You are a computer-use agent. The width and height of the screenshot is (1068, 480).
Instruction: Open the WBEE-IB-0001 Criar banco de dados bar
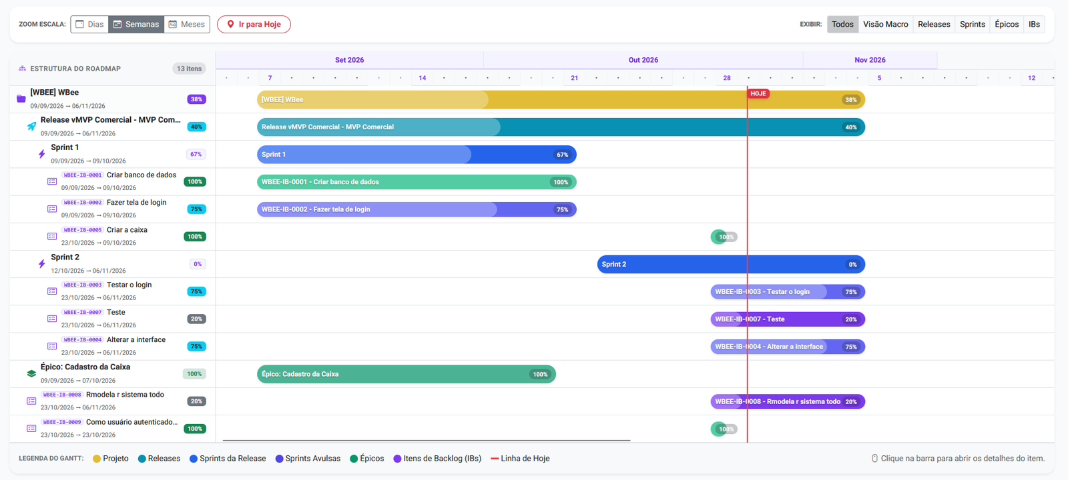(417, 182)
